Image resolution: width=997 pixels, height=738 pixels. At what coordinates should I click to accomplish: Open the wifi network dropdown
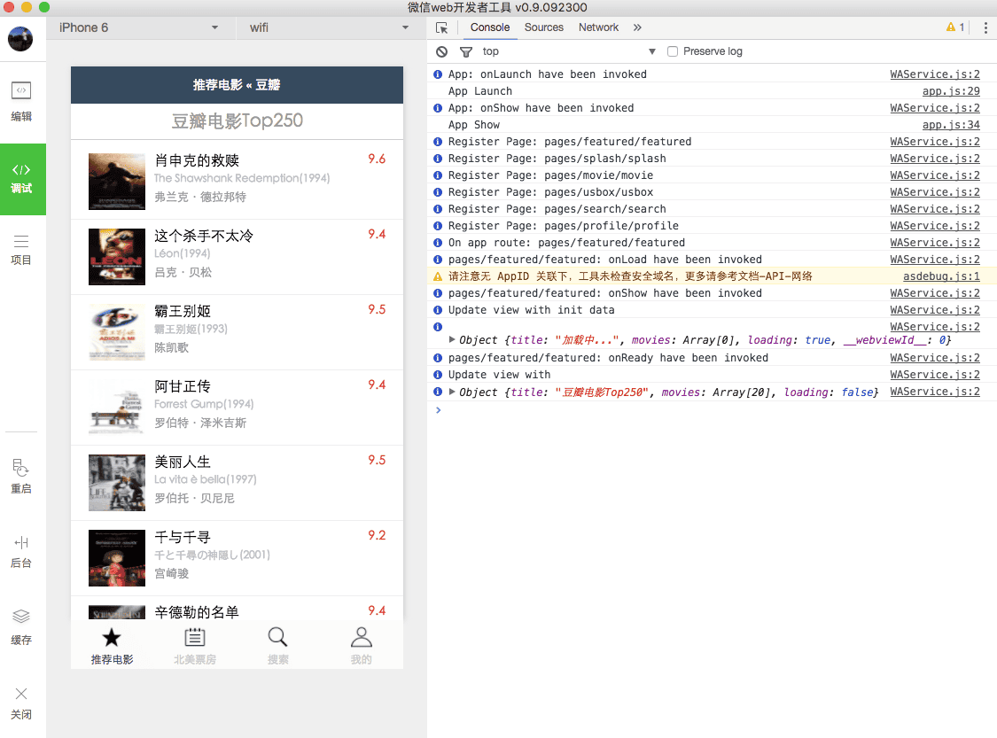coord(330,27)
